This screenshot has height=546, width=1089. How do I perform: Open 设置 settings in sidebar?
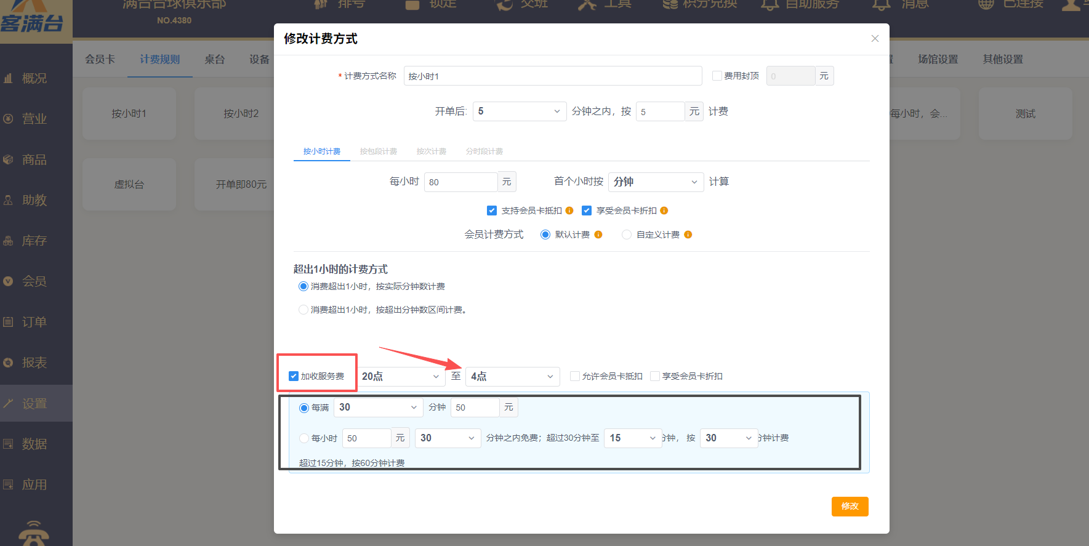tap(36, 403)
